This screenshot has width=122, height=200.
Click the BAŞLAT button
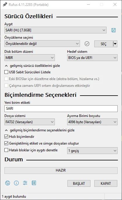pos(79,183)
